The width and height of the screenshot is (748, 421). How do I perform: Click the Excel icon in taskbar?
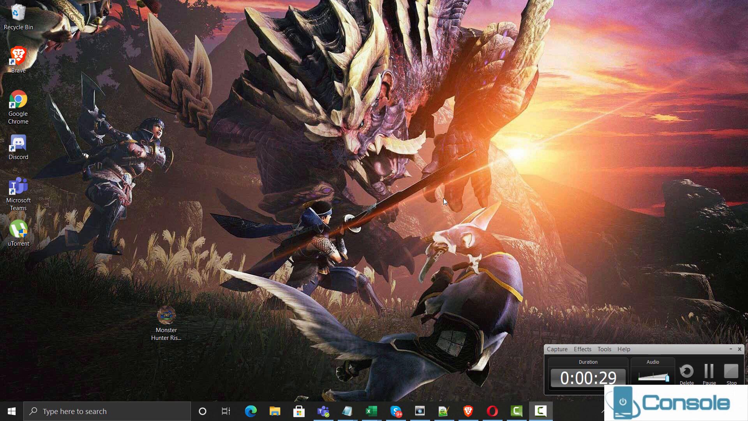[x=371, y=411]
